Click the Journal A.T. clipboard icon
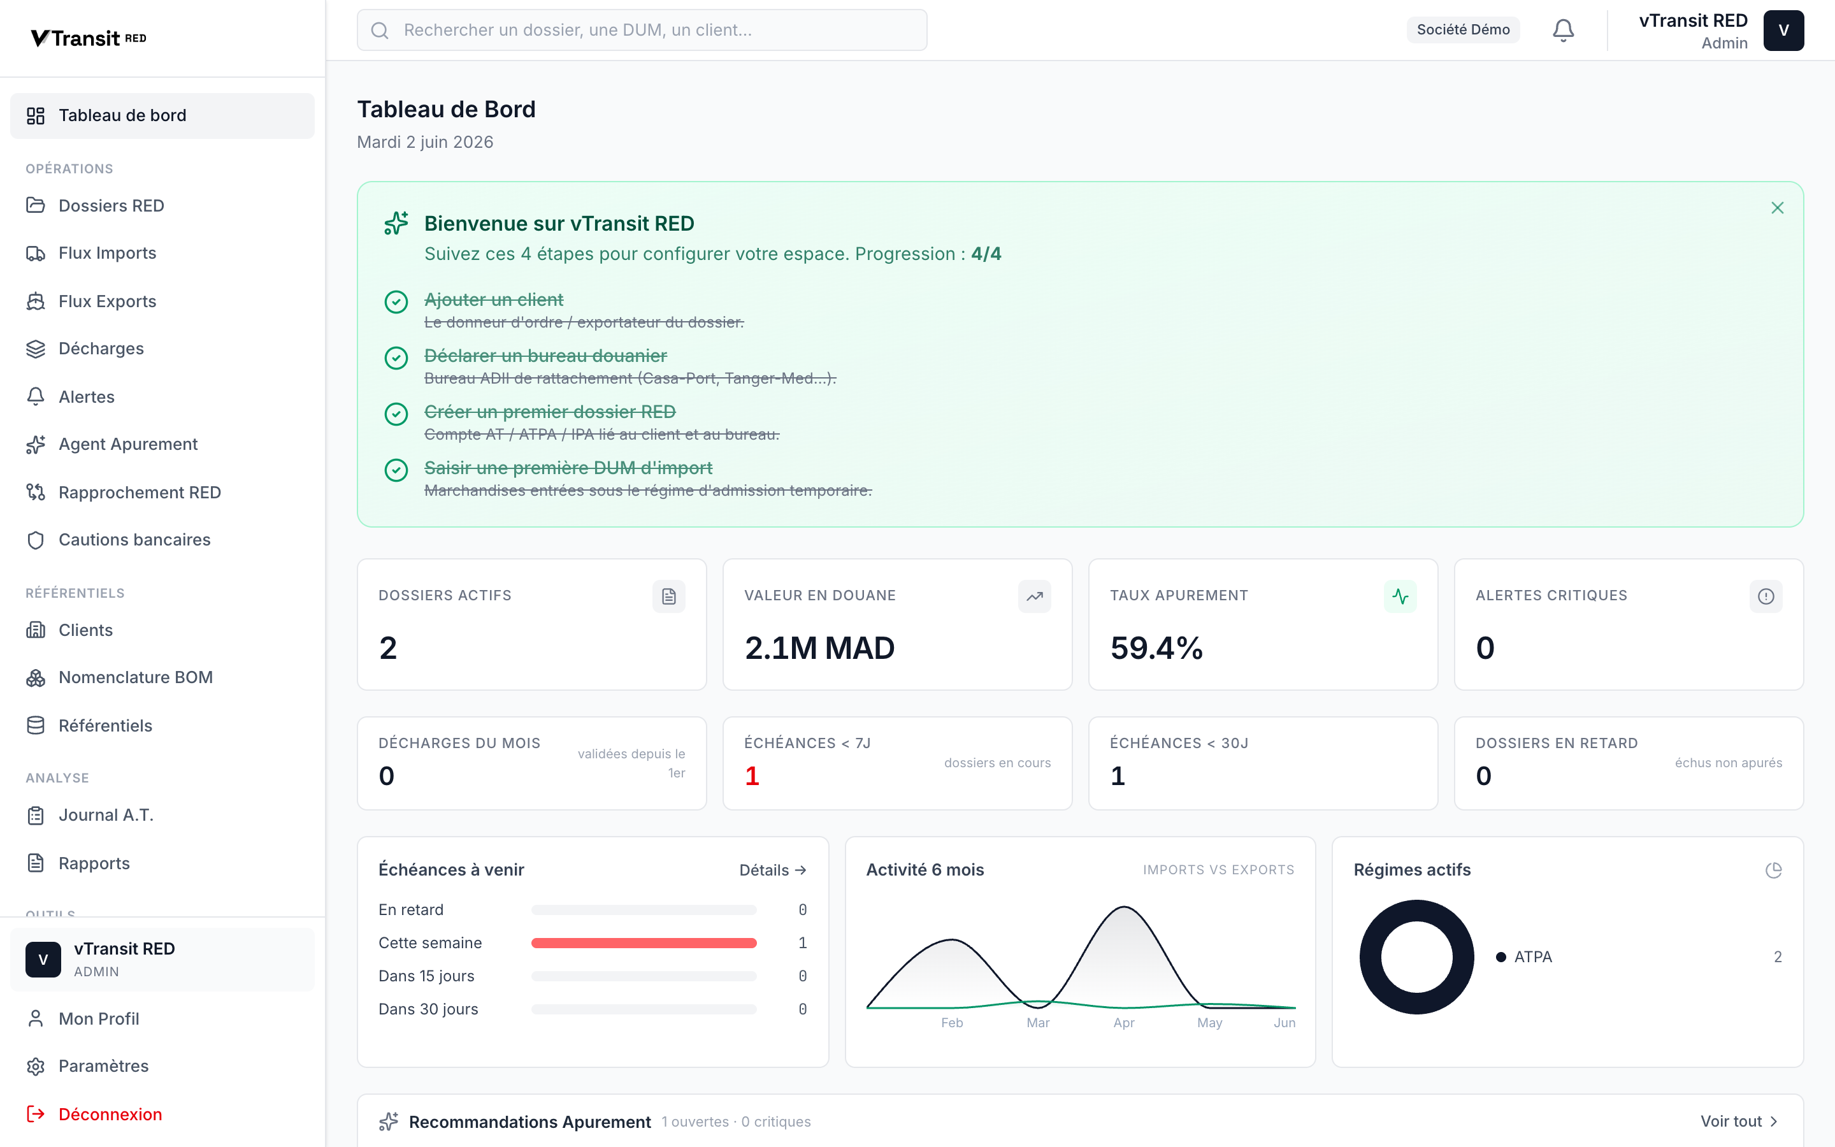This screenshot has height=1147, width=1835. click(36, 816)
